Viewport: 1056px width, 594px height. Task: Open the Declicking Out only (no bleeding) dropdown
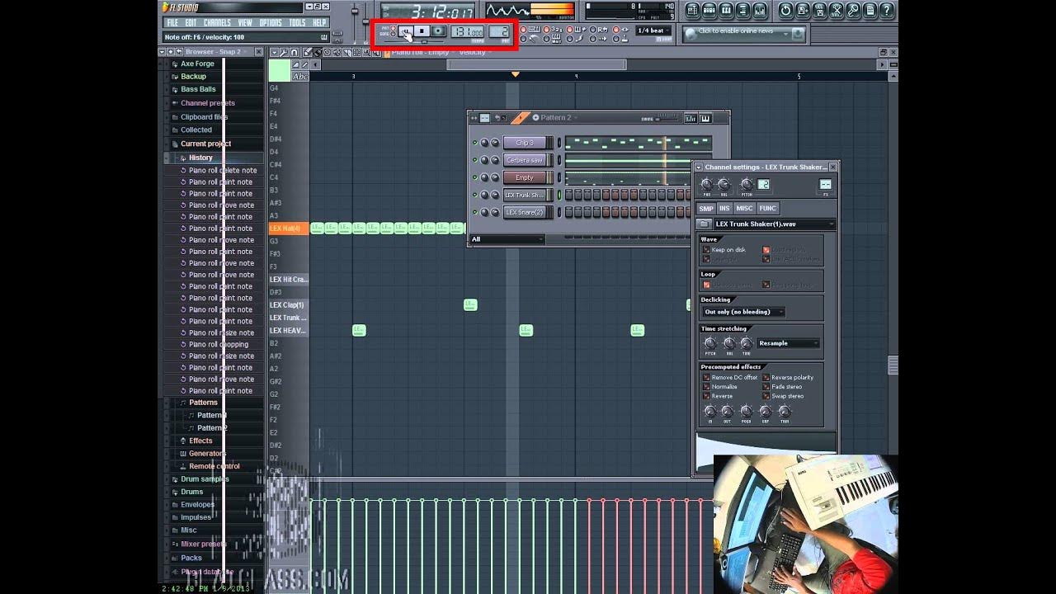coord(742,312)
